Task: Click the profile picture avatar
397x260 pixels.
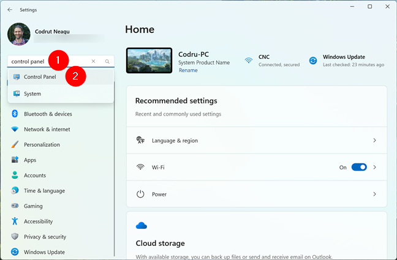Action: [x=19, y=34]
